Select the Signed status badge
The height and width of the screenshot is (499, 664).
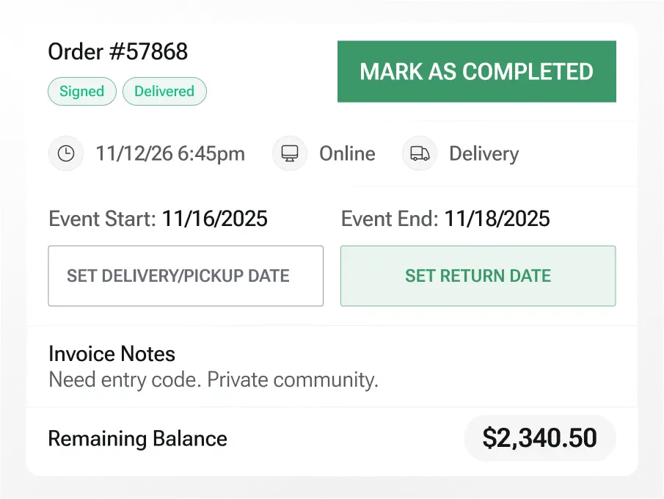coord(81,92)
